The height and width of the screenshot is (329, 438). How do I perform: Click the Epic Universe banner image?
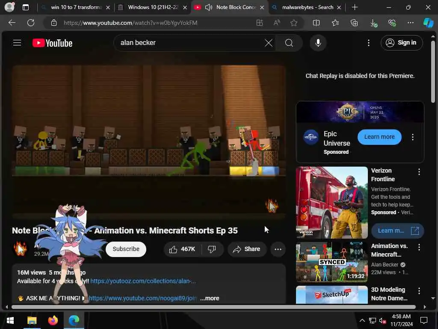[x=360, y=112]
